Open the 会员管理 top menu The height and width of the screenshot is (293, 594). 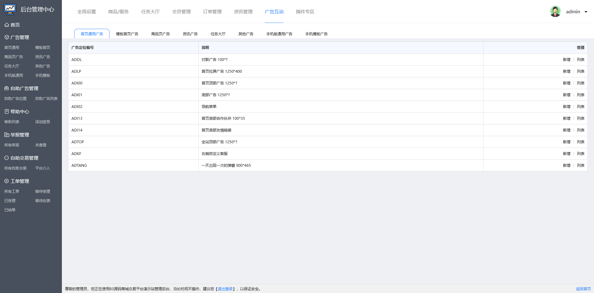point(181,11)
